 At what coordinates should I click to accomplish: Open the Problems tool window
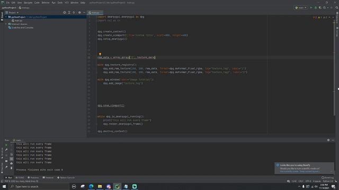[x=33, y=177]
